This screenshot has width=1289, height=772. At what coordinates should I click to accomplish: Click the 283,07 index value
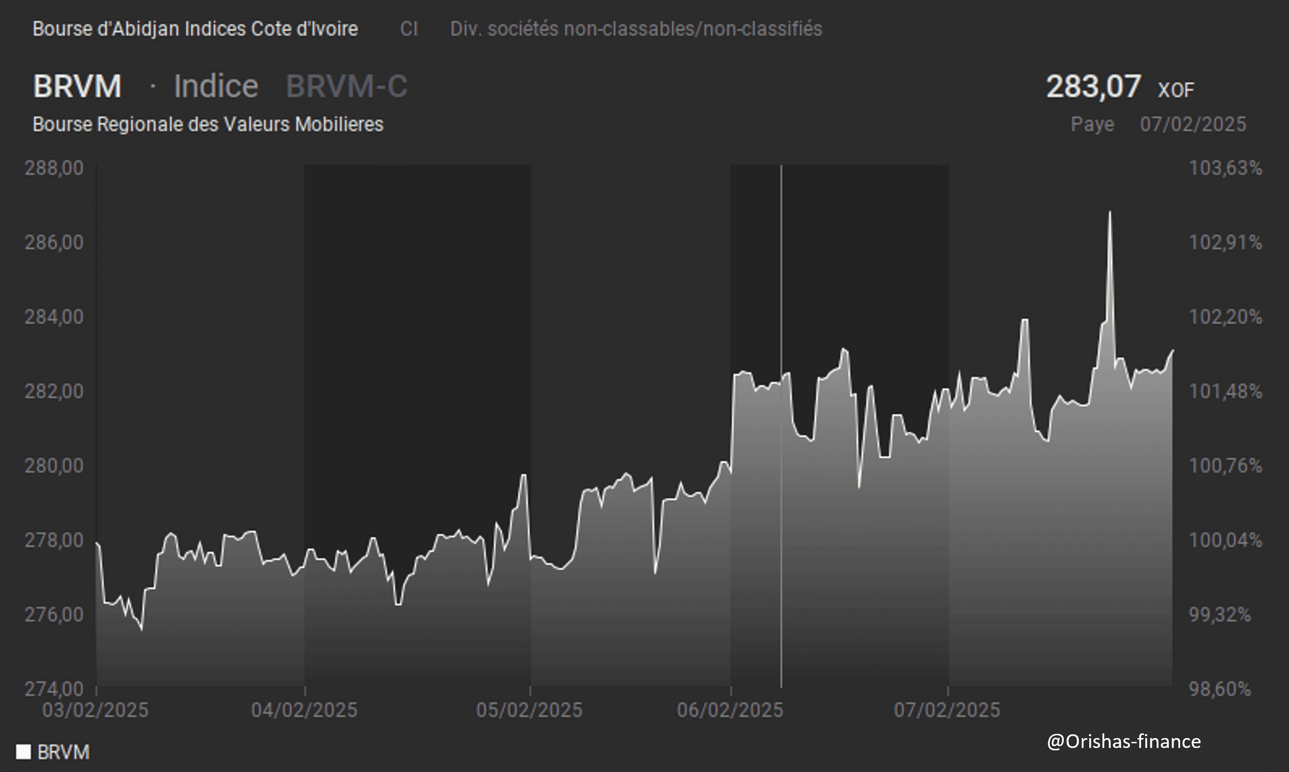1093,86
